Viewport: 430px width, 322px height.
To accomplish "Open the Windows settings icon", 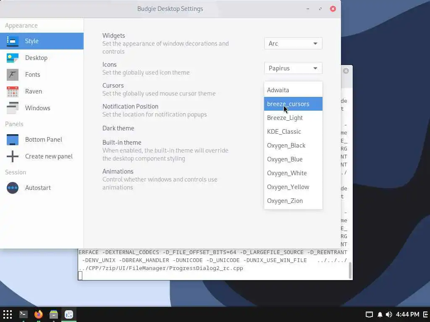I will [12, 108].
